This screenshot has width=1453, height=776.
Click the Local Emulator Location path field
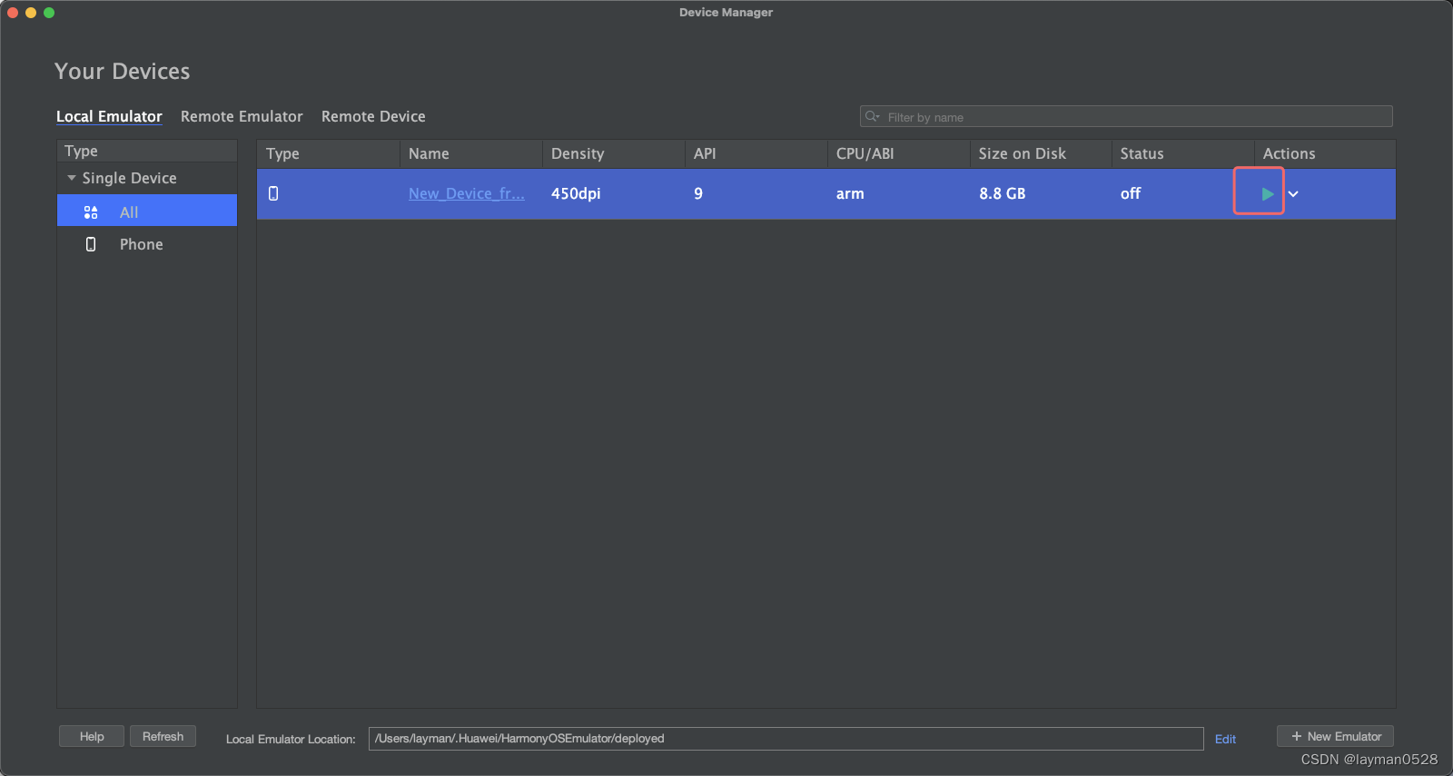coord(786,738)
